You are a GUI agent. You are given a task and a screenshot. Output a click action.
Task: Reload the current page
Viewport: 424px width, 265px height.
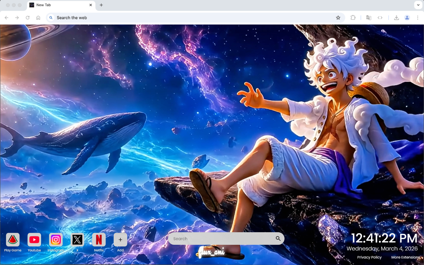(27, 18)
